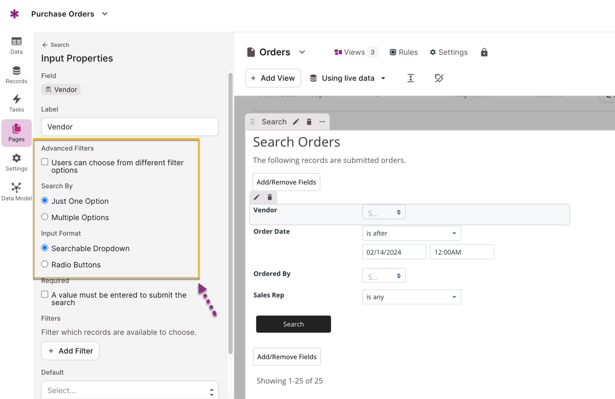The width and height of the screenshot is (615, 399).
Task: Open the three-dot menu on Search view
Action: point(322,122)
